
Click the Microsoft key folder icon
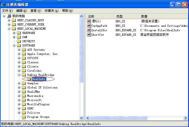[x=24, y=100]
